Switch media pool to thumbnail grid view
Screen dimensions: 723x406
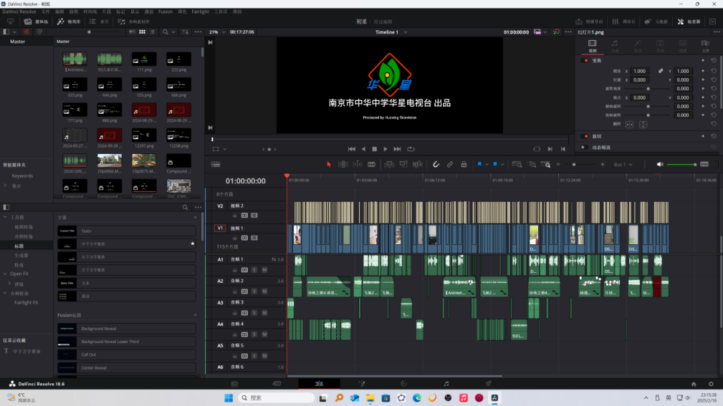coord(142,32)
